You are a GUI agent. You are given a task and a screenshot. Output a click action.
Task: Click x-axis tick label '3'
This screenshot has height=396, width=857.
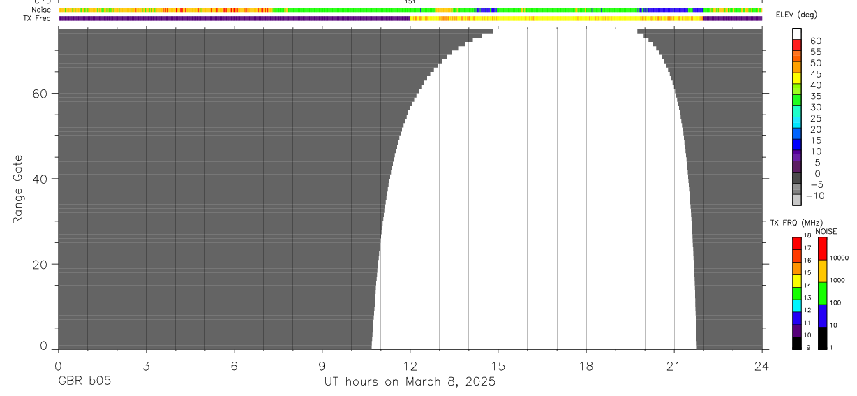pos(146,366)
